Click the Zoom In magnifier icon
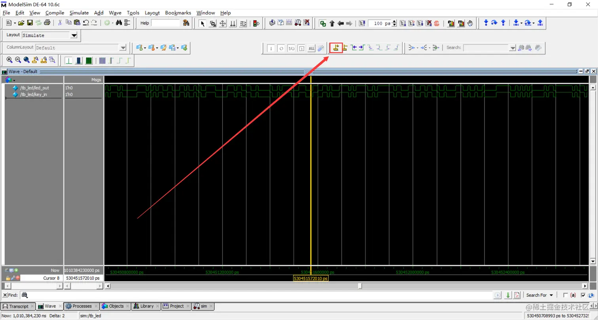This screenshot has height=320, width=598. [x=9, y=60]
